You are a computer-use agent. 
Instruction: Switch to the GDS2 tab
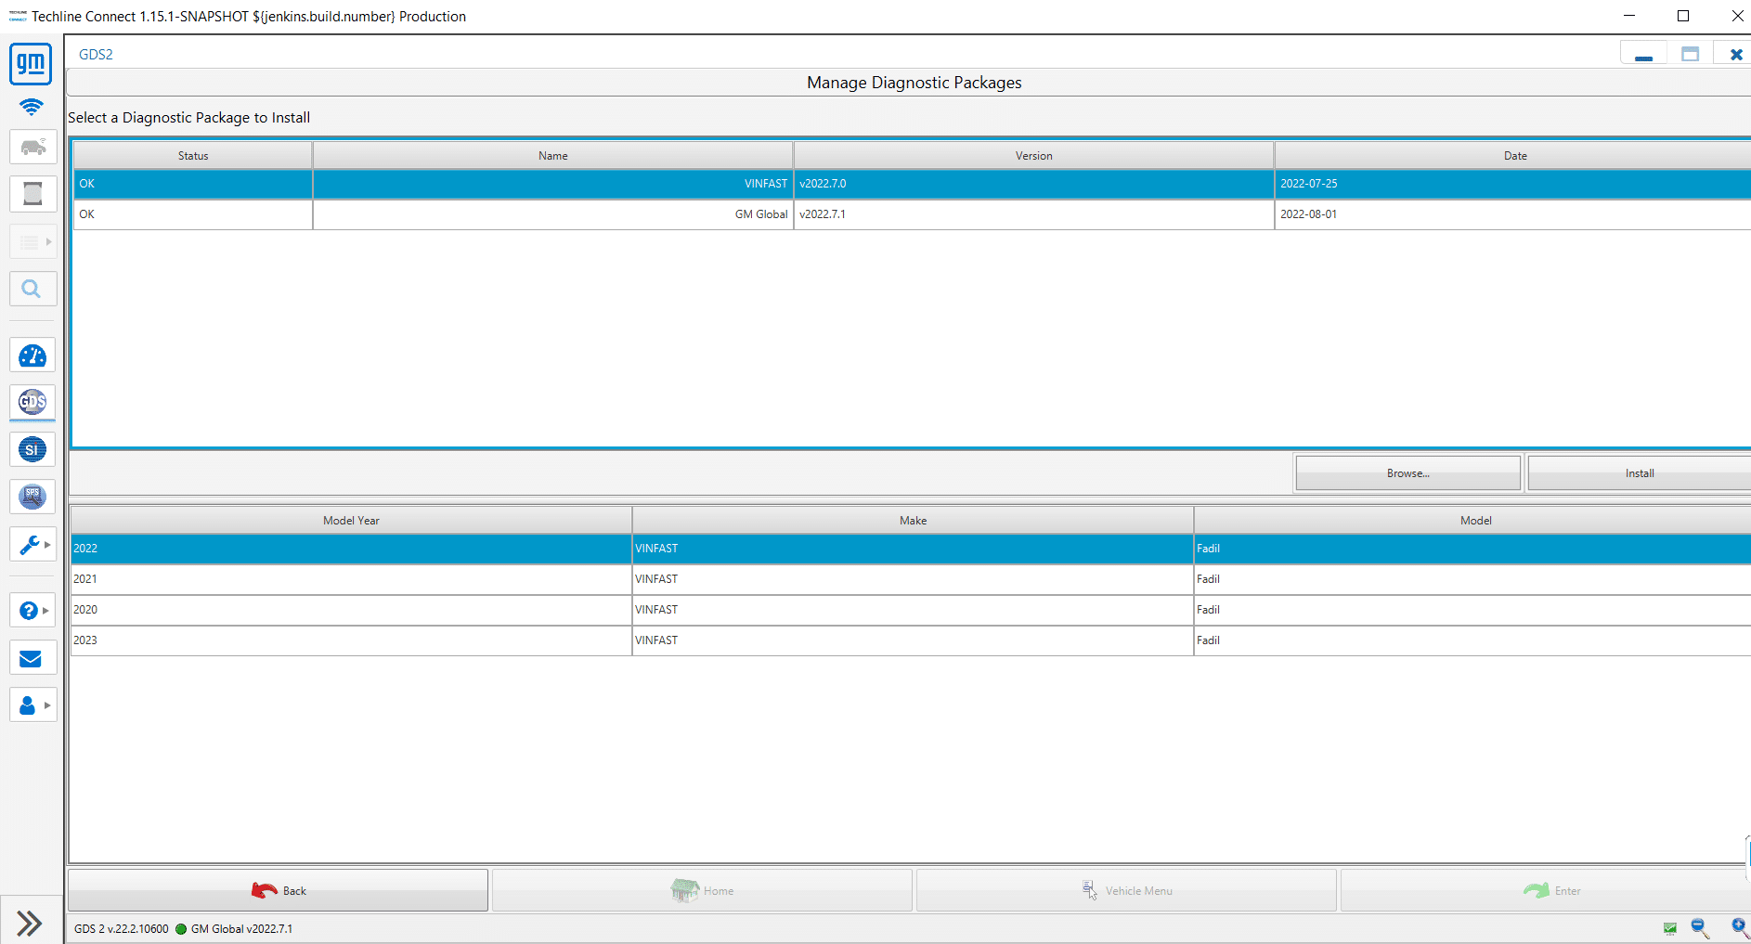pyautogui.click(x=96, y=55)
